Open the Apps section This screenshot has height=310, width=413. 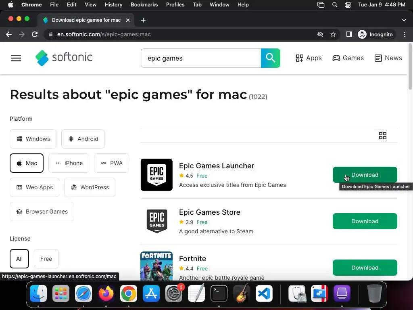tap(309, 58)
